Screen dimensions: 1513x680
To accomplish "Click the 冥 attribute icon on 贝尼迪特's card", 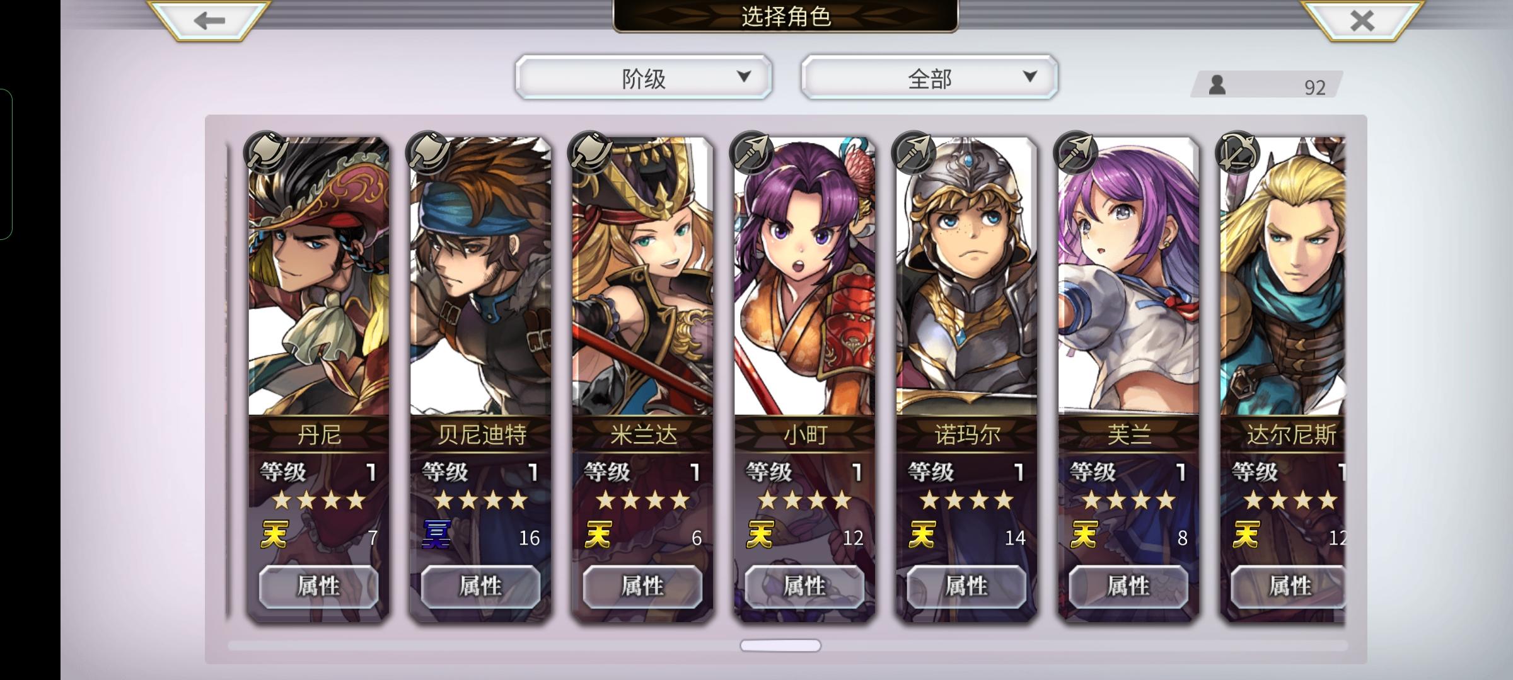I will (436, 535).
